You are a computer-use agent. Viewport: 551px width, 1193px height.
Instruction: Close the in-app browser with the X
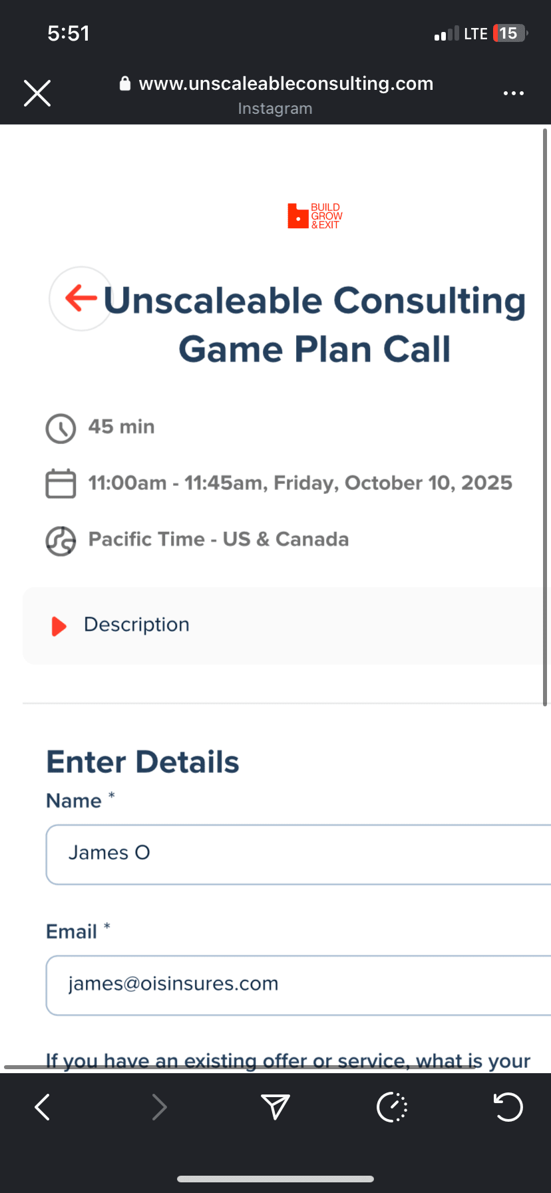(x=37, y=93)
